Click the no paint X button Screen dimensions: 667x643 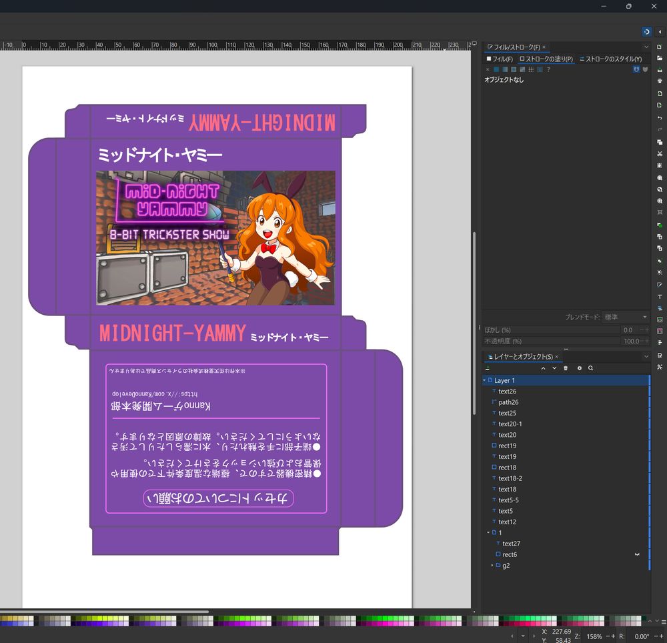[x=488, y=69]
